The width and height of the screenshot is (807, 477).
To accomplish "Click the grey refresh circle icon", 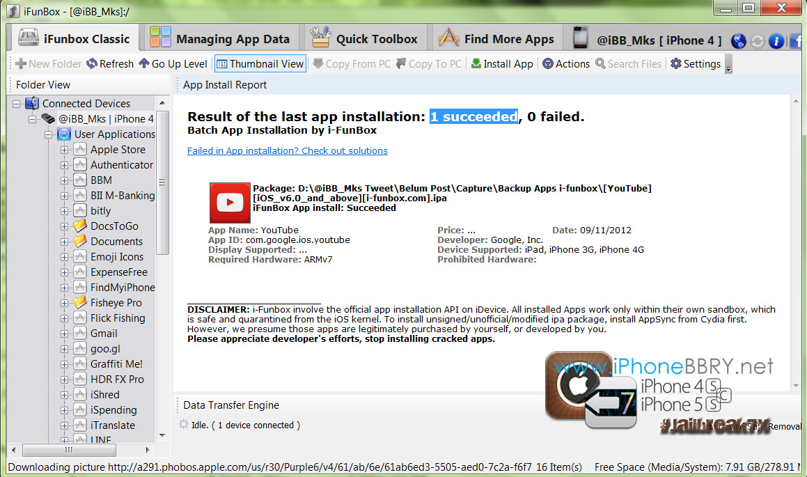I will [x=757, y=40].
